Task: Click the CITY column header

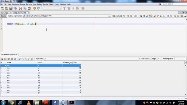Action: (50, 63)
